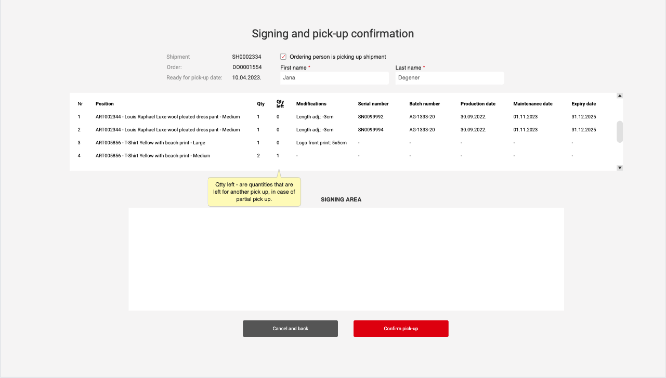Select row 1 Louis Raphael dress pant
Viewport: 666px width, 378px height.
click(x=167, y=117)
